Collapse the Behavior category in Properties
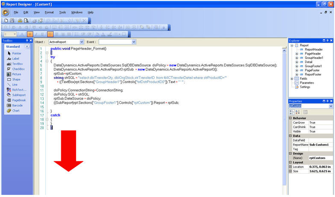335x197 pixels. coord(291,118)
